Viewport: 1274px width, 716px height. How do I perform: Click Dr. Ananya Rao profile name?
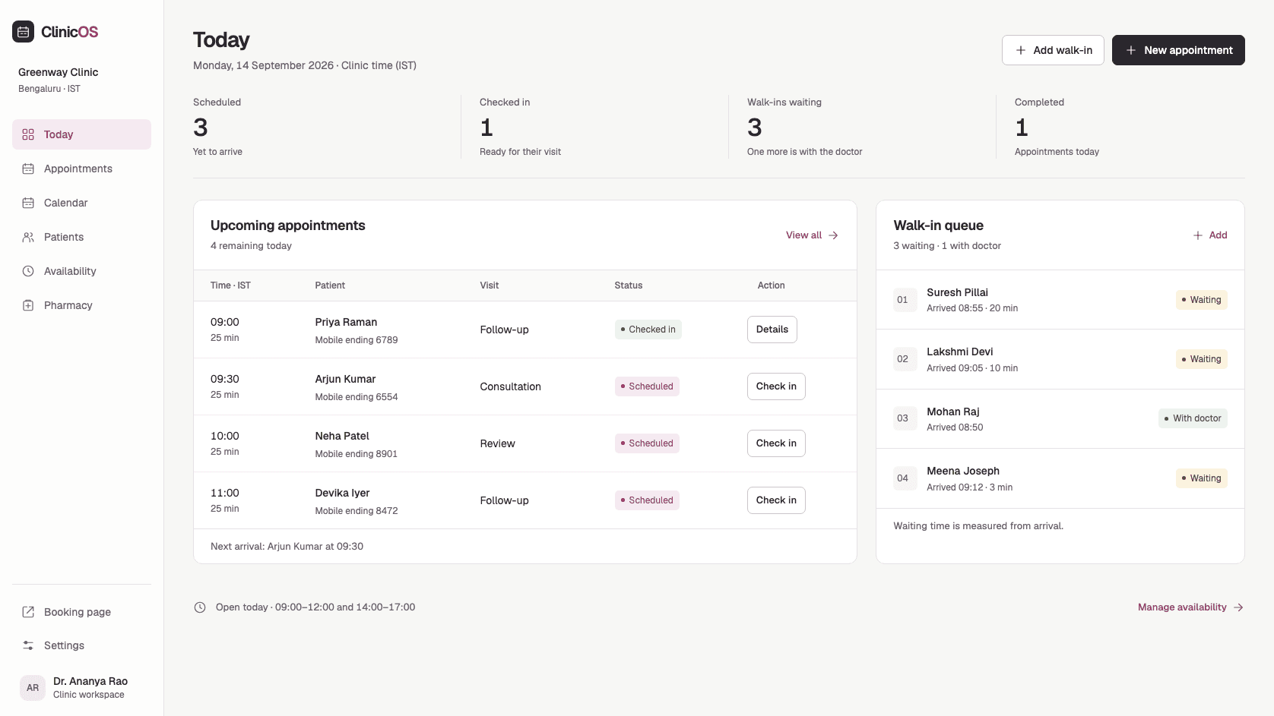click(x=90, y=681)
